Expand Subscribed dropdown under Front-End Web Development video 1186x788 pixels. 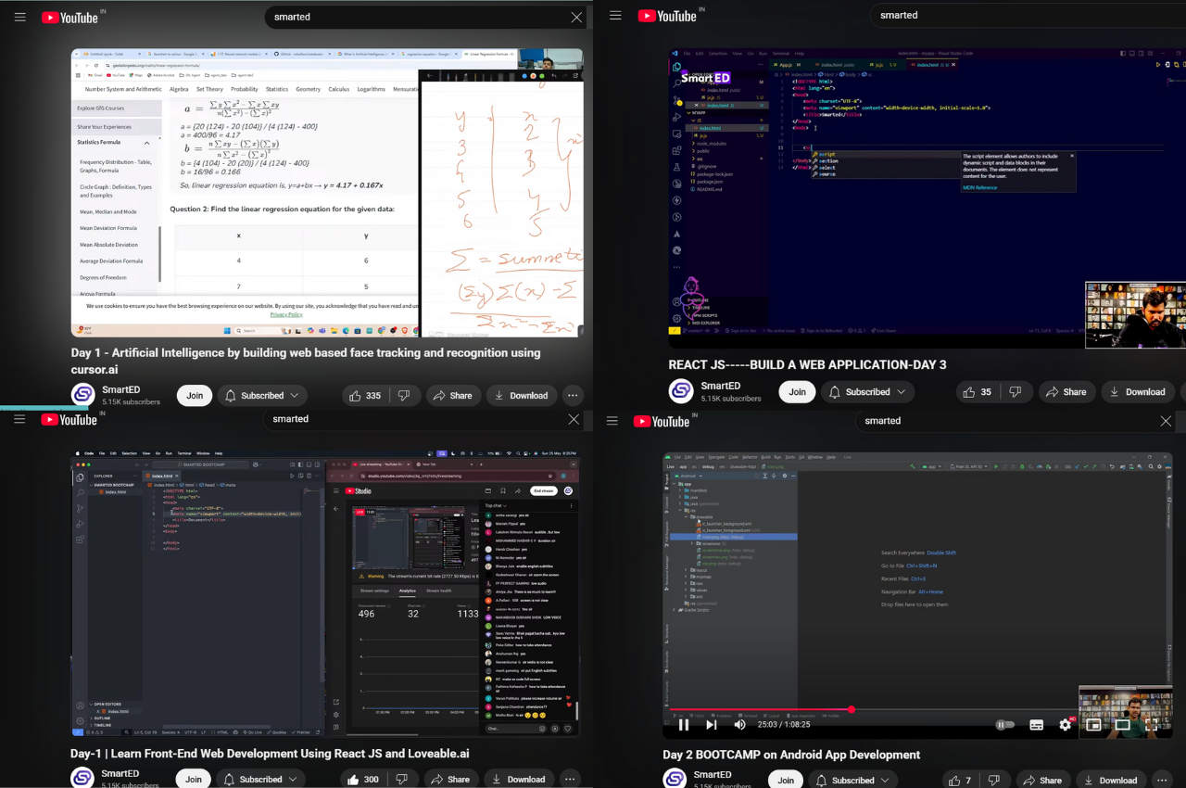pyautogui.click(x=259, y=780)
